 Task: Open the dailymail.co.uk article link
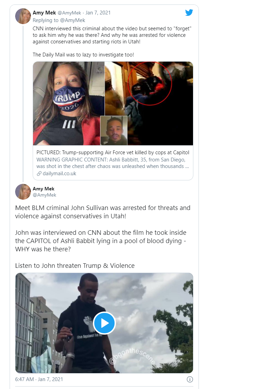click(x=60, y=174)
